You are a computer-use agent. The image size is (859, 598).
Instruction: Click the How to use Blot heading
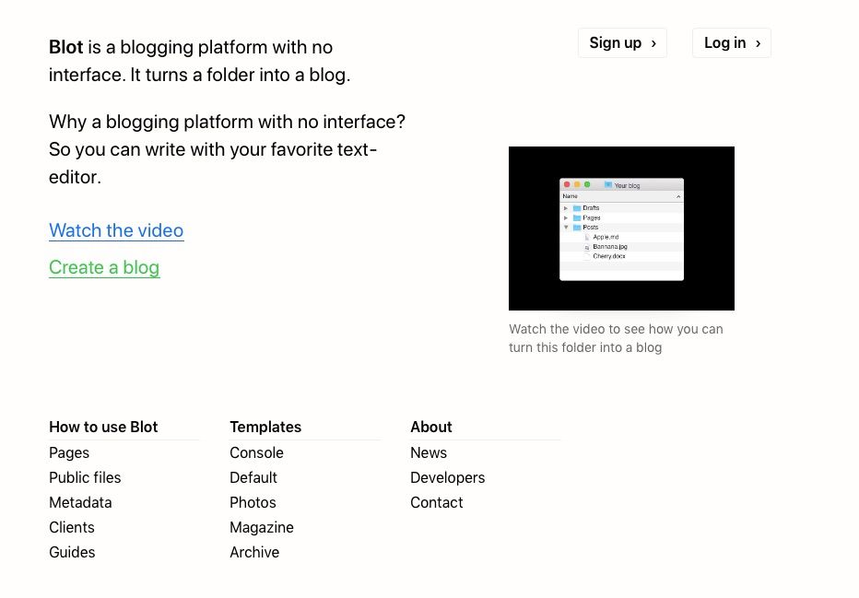click(103, 427)
